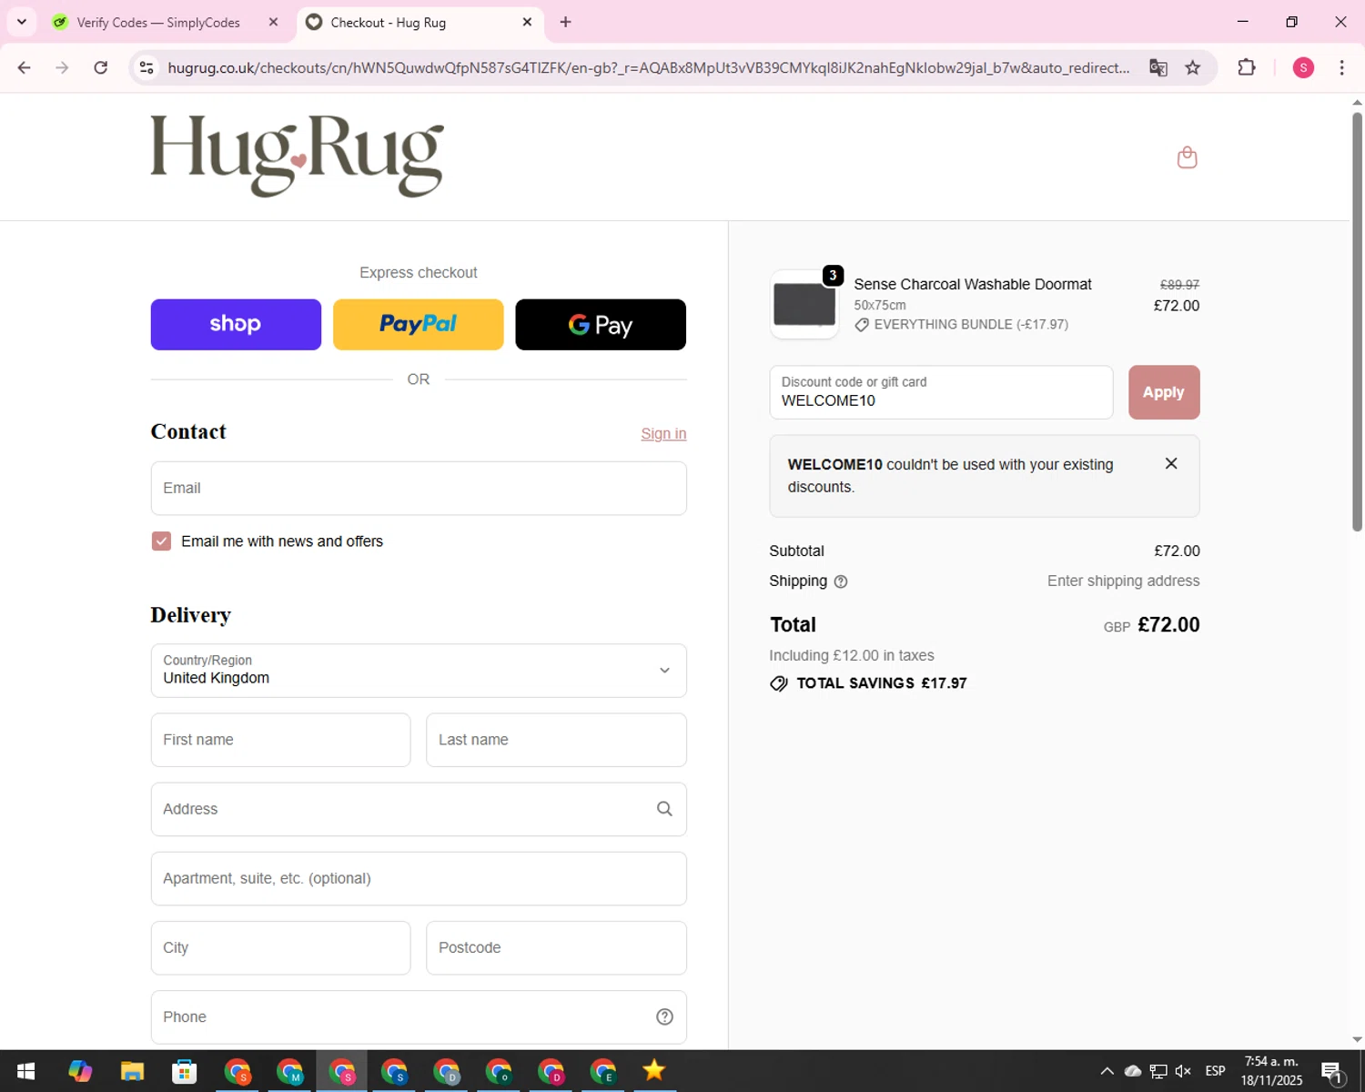
Task: Bookmark this page with the star icon
Action: tap(1192, 67)
